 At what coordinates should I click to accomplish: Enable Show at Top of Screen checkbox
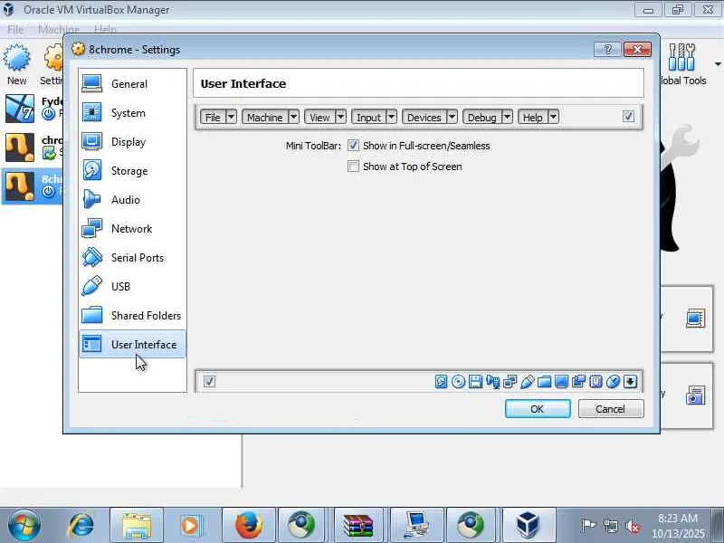[x=353, y=167]
